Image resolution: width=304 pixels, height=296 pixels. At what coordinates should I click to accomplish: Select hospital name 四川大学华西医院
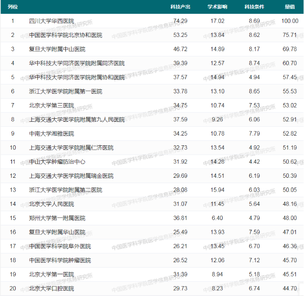click(52, 21)
